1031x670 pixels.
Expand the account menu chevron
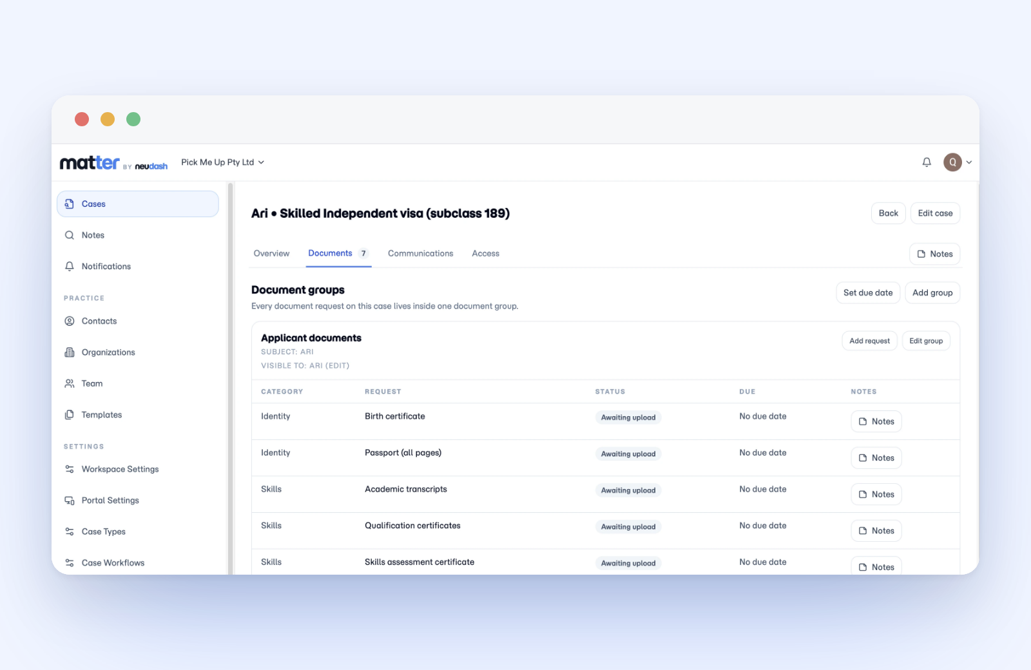click(x=969, y=162)
